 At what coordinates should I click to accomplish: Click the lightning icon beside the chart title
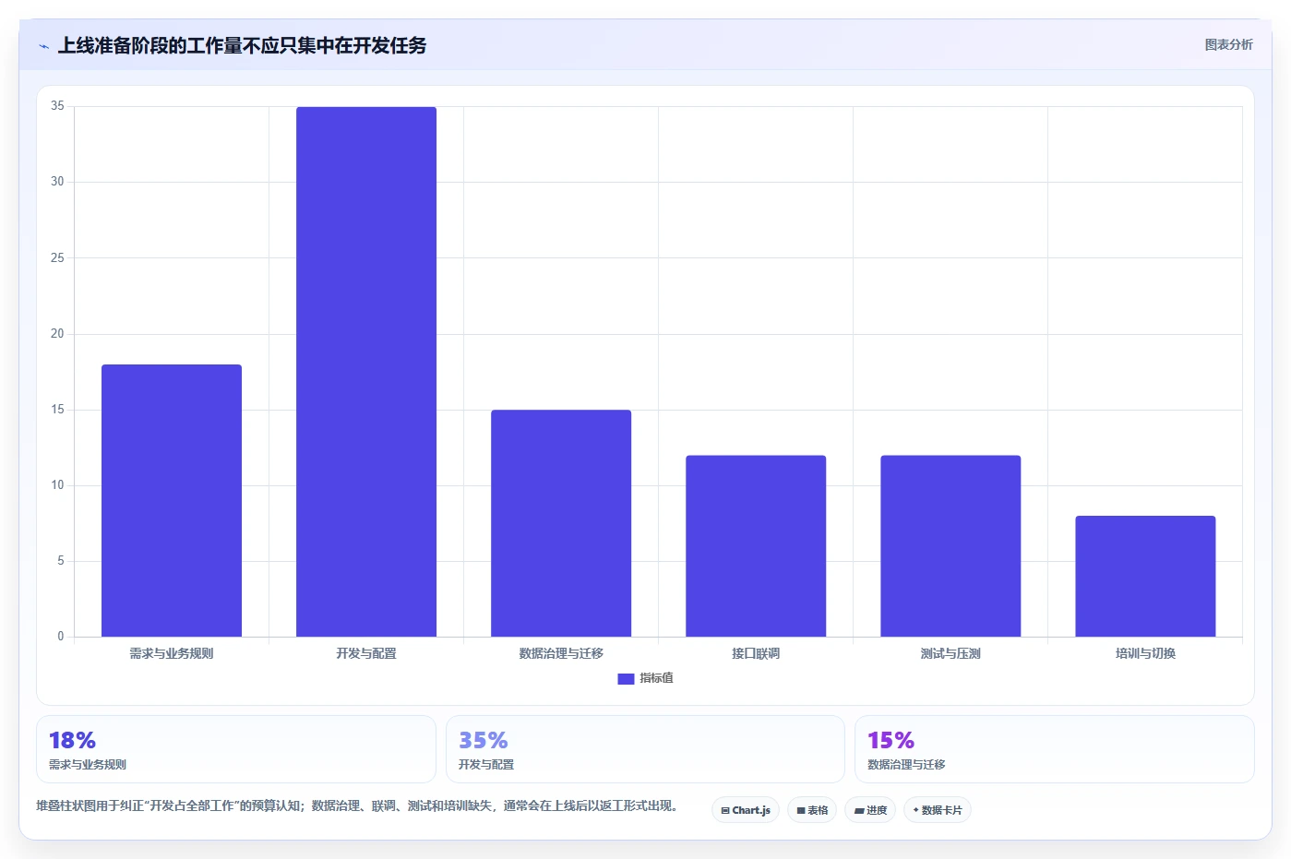[x=43, y=46]
